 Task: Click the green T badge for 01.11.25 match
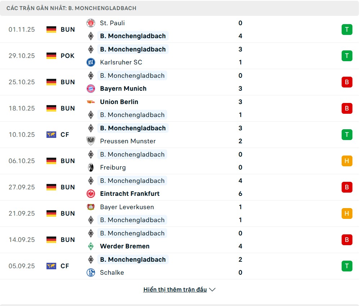[x=347, y=30]
